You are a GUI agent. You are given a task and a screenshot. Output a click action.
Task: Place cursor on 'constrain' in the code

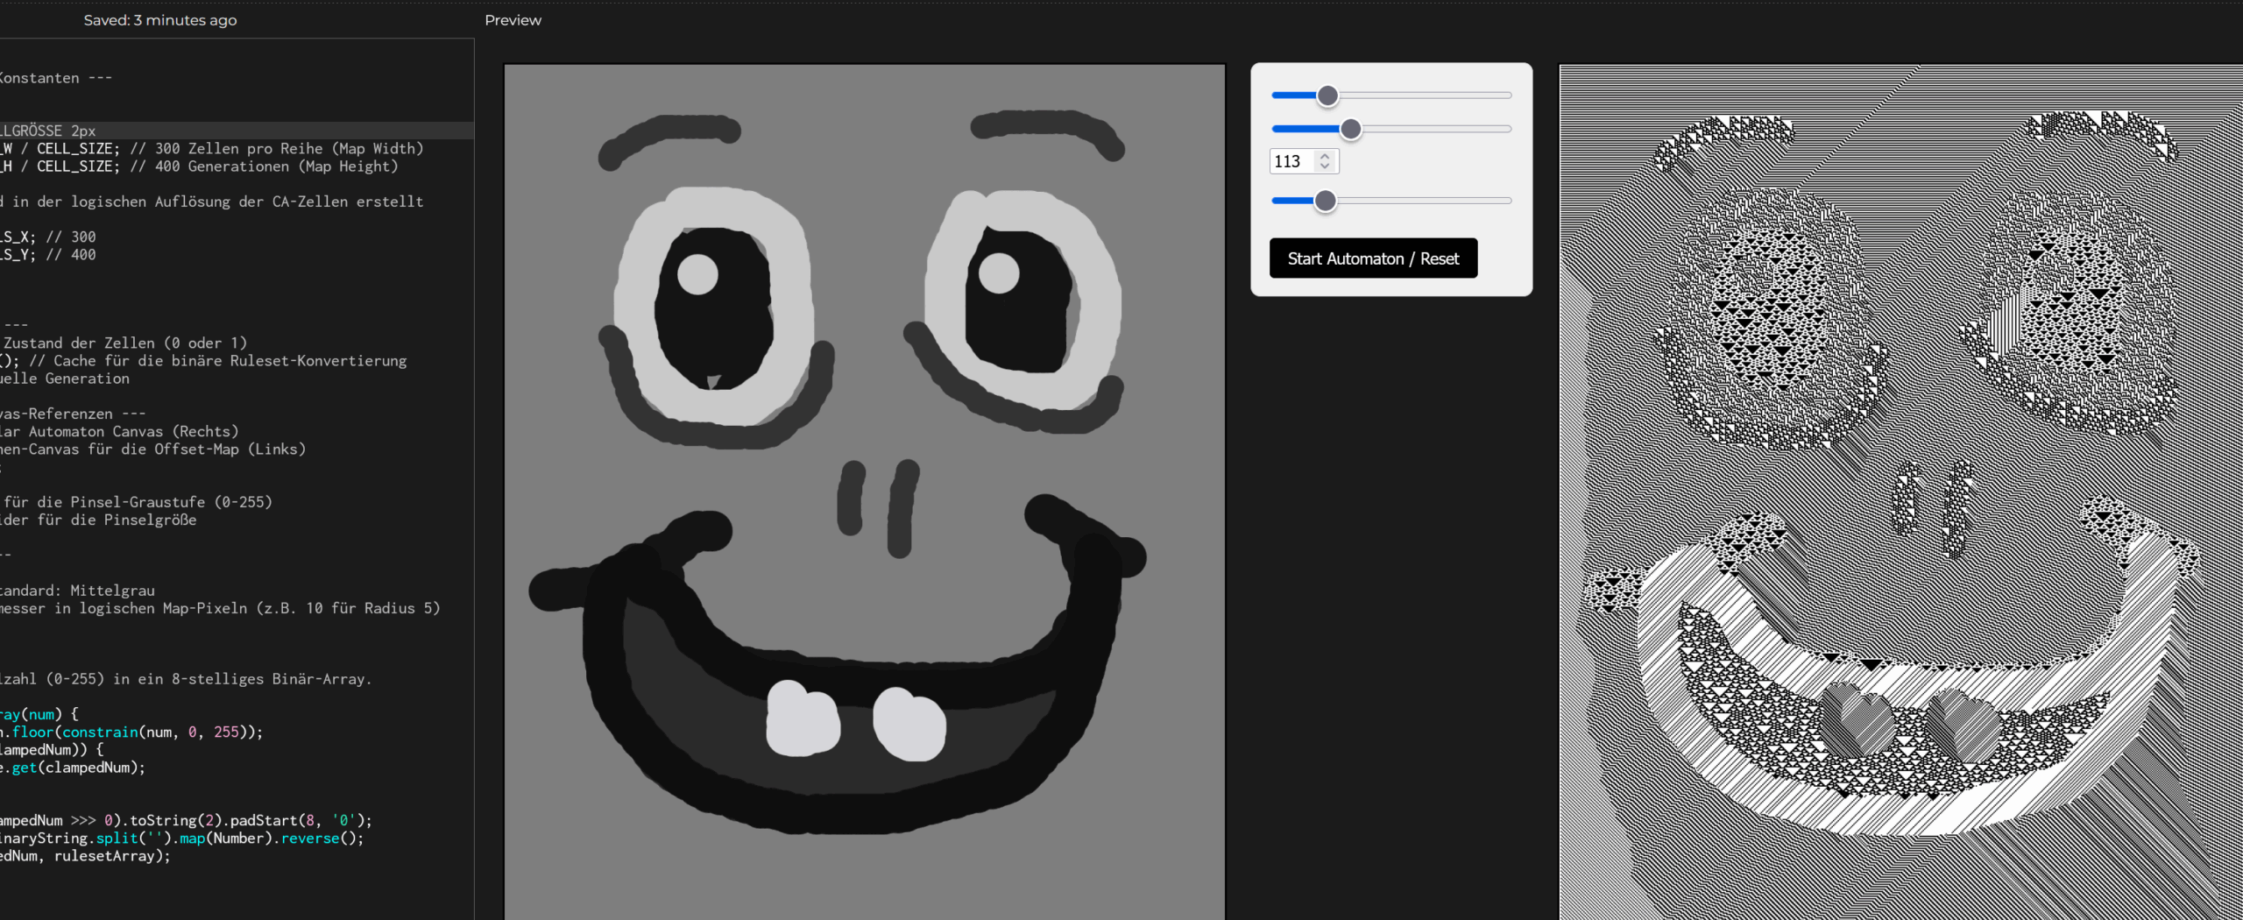point(100,732)
